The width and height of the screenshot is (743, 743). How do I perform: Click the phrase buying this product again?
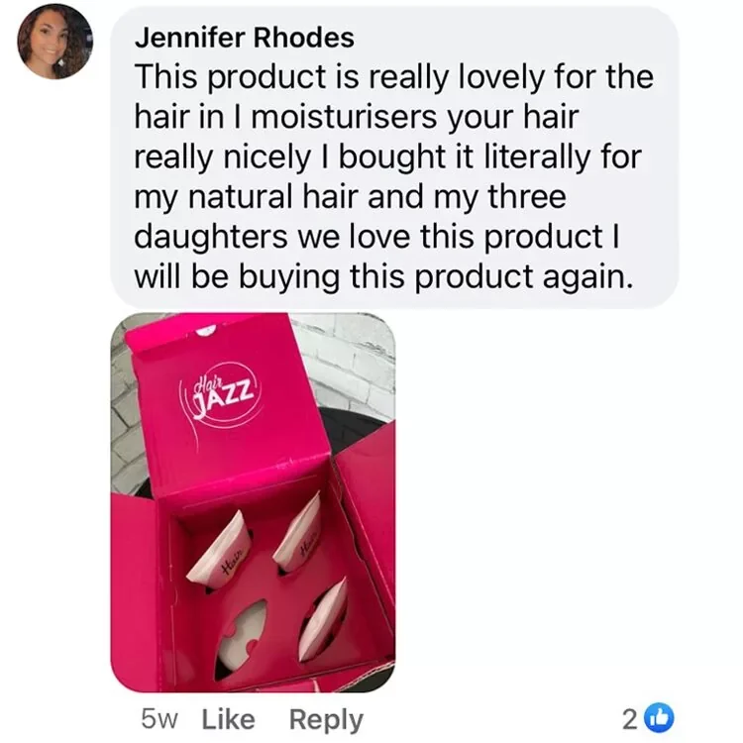(x=436, y=278)
